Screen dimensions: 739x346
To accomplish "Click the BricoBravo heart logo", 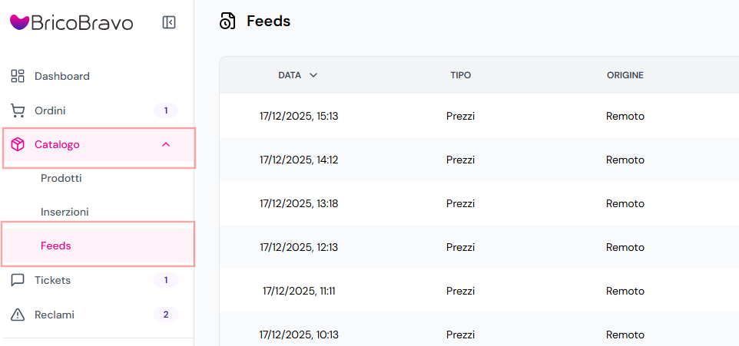I will [20, 22].
